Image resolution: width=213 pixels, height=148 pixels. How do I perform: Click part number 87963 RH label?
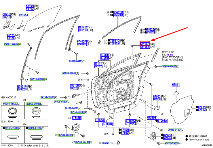point(157,96)
